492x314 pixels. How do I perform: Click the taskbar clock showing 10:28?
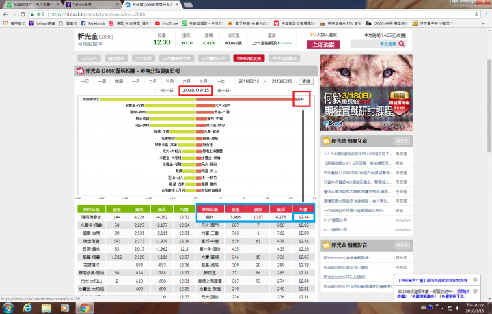pyautogui.click(x=475, y=308)
